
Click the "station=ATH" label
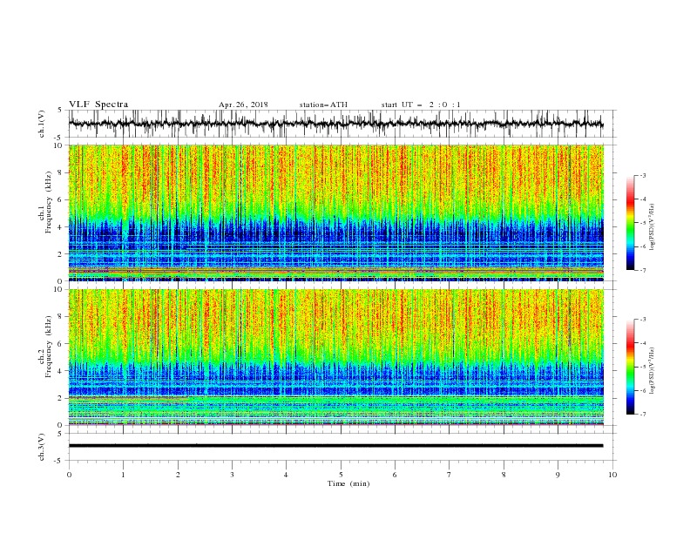tap(323, 105)
